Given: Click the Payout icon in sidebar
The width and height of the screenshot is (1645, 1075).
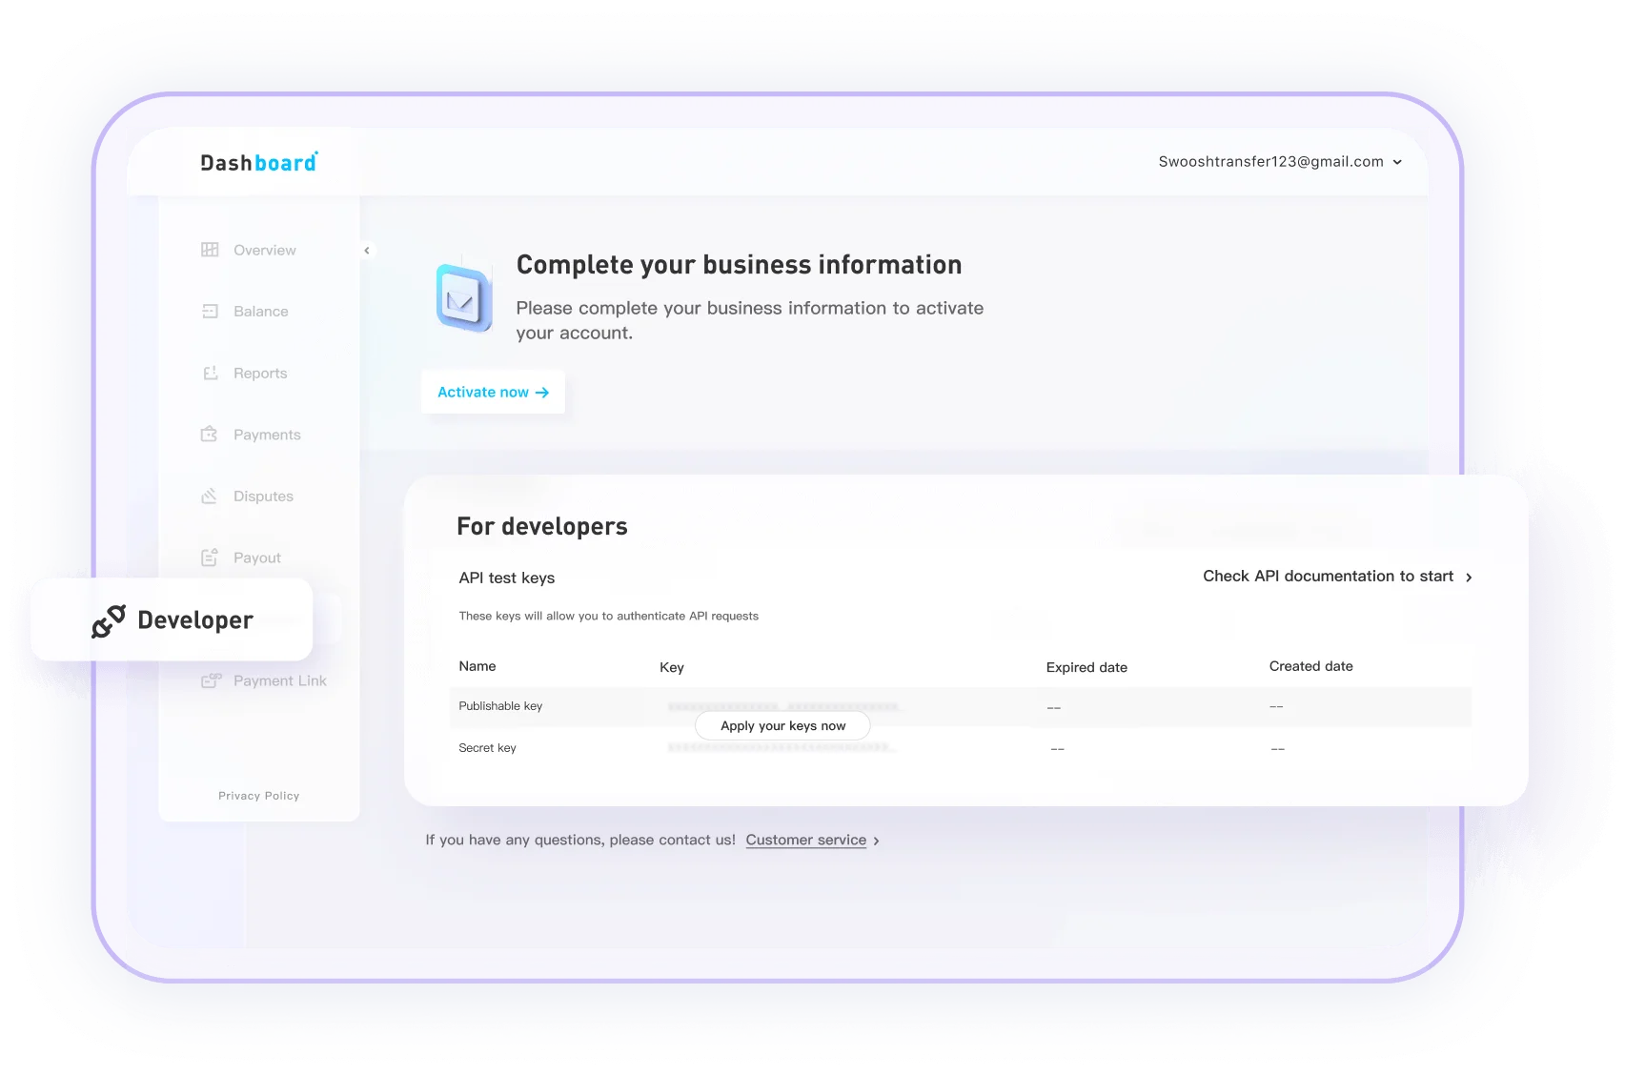Looking at the screenshot, I should (x=210, y=558).
